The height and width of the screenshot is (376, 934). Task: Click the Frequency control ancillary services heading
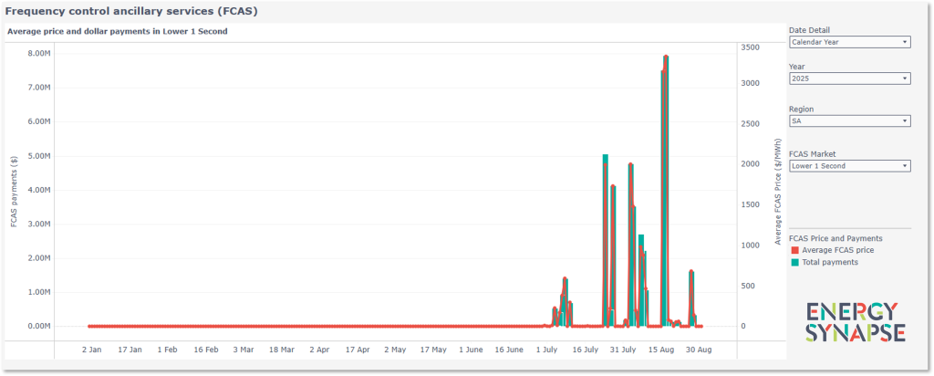(131, 10)
